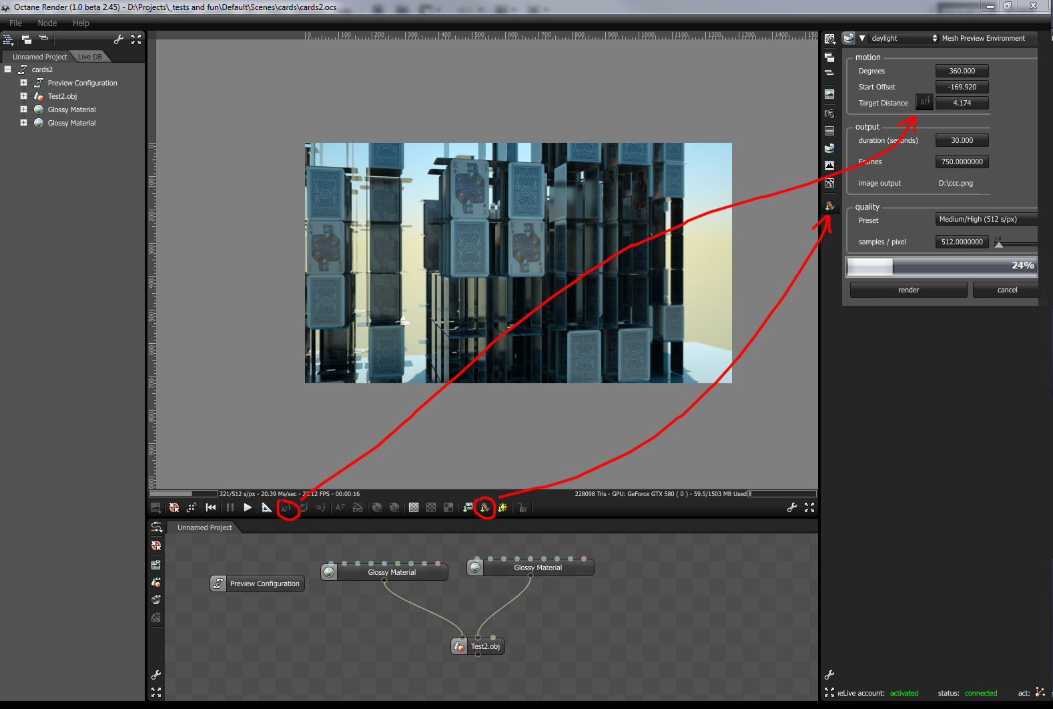
Task: Click the mesh icon in the graph editor sidebar
Action: (x=156, y=582)
